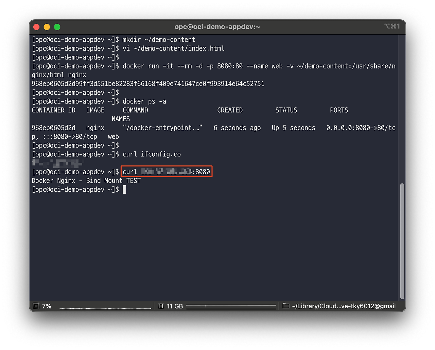435x350 pixels.
Task: Click the CPU chip icon in status bar
Action: tap(36, 306)
